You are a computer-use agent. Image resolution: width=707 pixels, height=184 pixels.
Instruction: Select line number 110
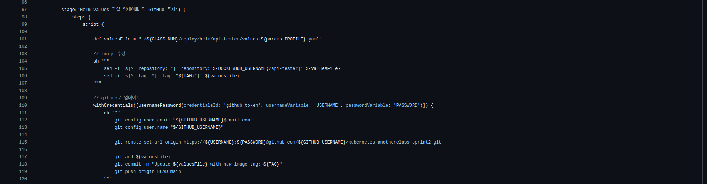(x=23, y=105)
